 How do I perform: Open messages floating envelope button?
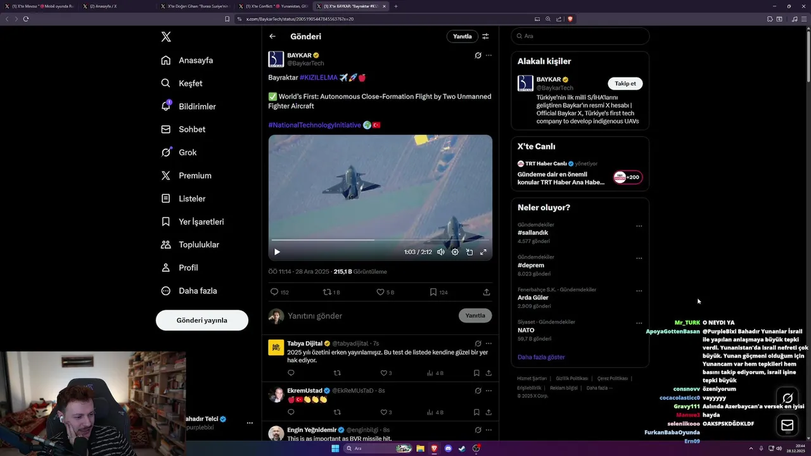click(x=788, y=425)
